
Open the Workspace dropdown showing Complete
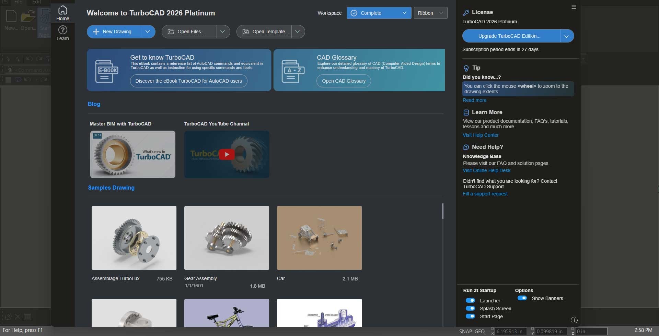379,13
